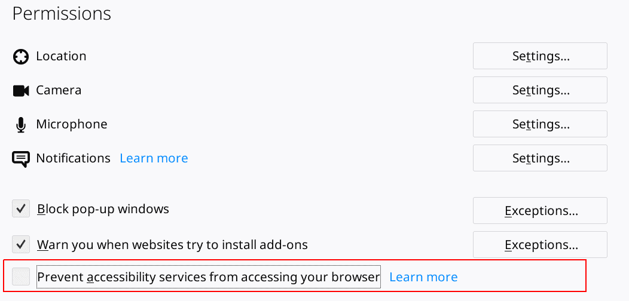Open Microphone permission Settings
The image size is (629, 301).
(x=540, y=124)
